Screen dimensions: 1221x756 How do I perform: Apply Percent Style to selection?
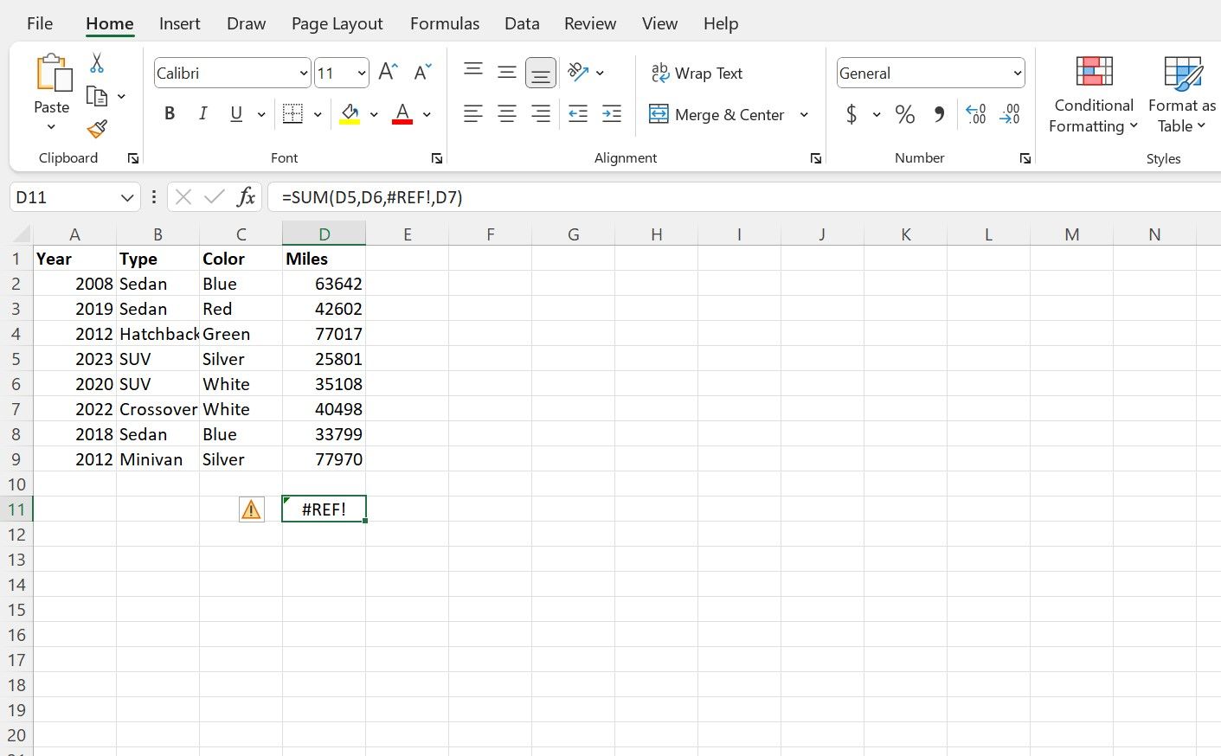coord(904,113)
